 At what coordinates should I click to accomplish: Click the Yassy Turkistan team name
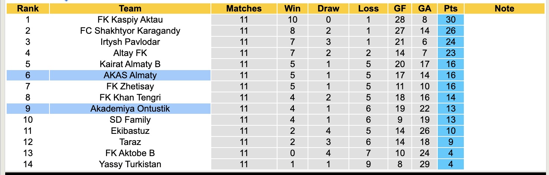(130, 164)
